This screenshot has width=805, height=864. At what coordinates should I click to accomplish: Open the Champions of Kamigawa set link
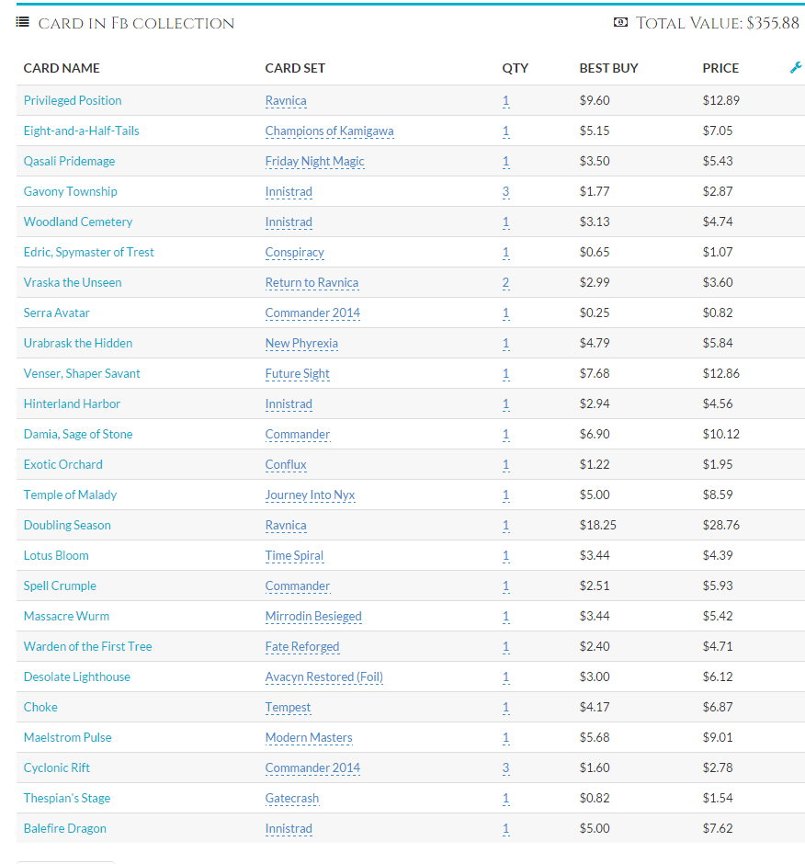(x=329, y=131)
